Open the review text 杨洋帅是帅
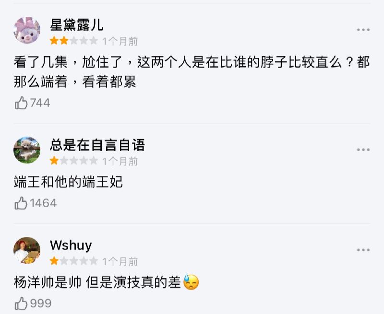The image size is (384, 314). coord(106,282)
